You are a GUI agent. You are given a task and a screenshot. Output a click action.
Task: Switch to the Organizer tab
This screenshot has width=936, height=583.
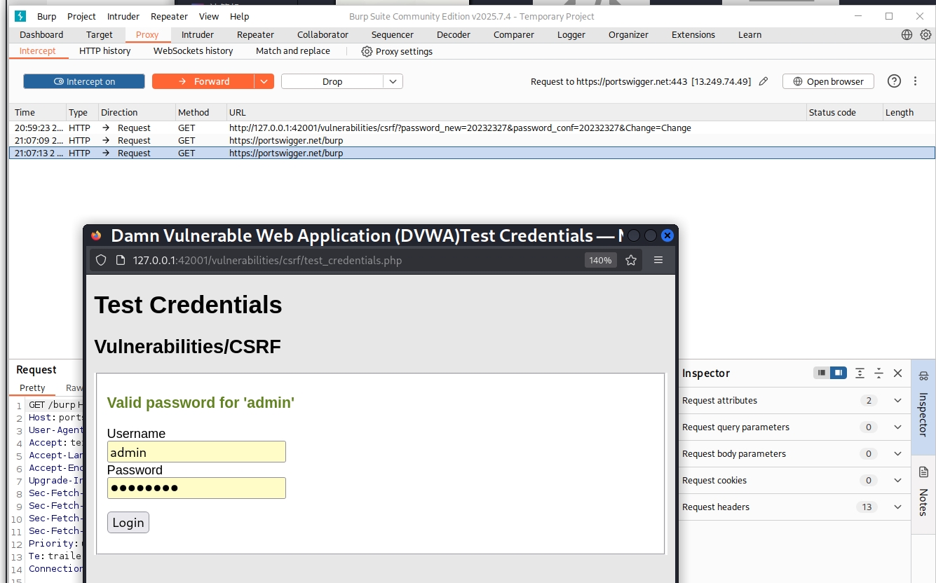pos(628,34)
